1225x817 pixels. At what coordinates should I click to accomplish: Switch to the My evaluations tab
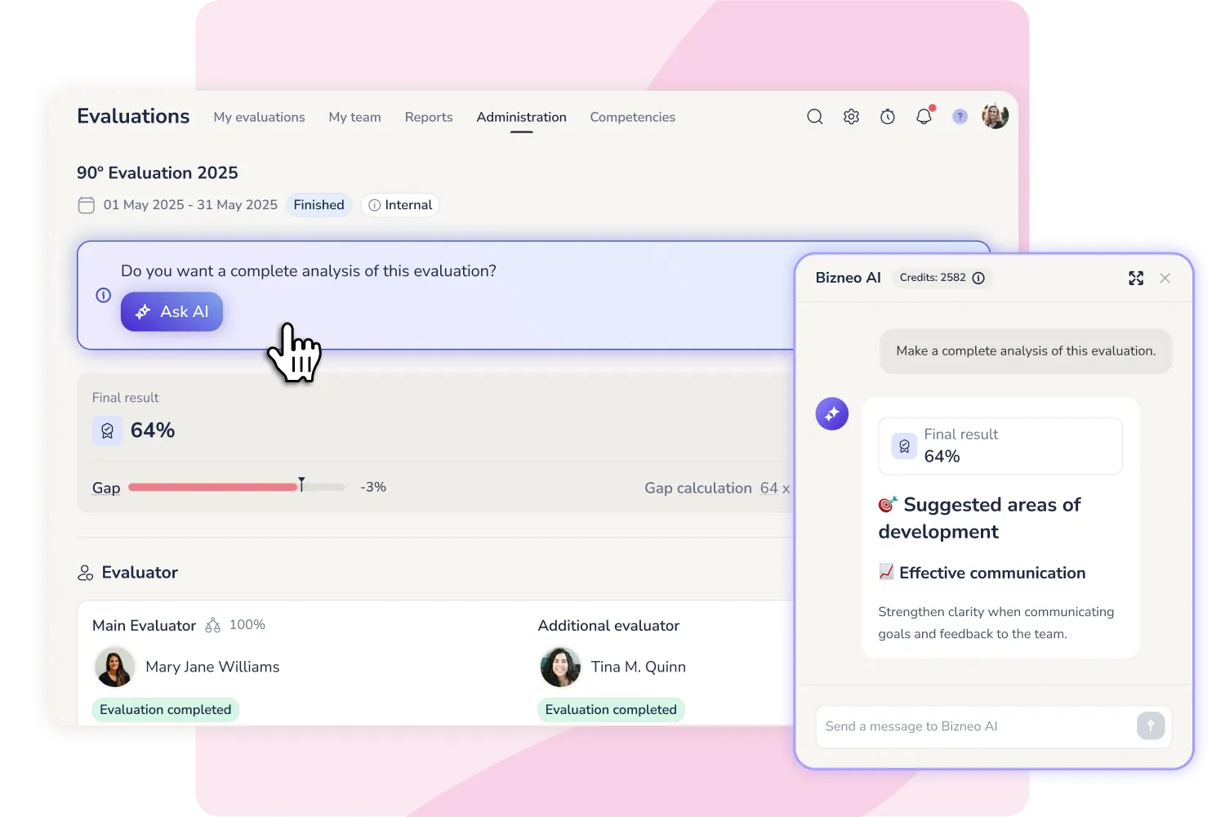click(259, 118)
